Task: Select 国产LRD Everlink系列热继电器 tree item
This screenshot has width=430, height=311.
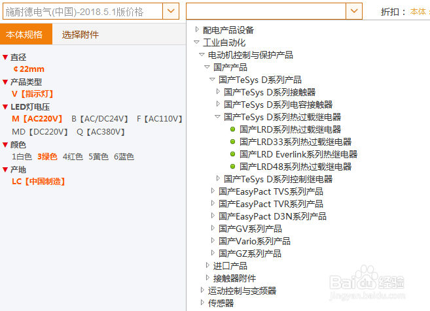Action: click(298, 154)
